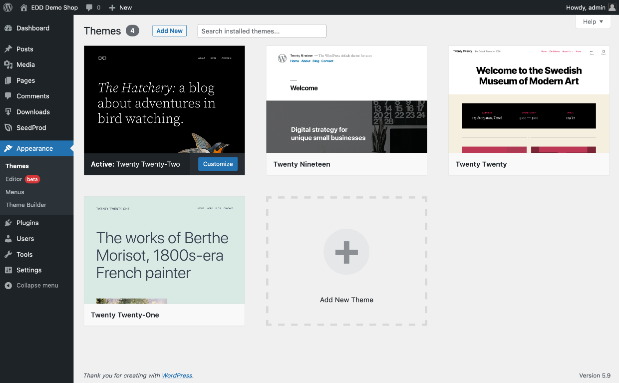Image resolution: width=619 pixels, height=383 pixels.
Task: Expand the Help dropdown
Action: (593, 21)
